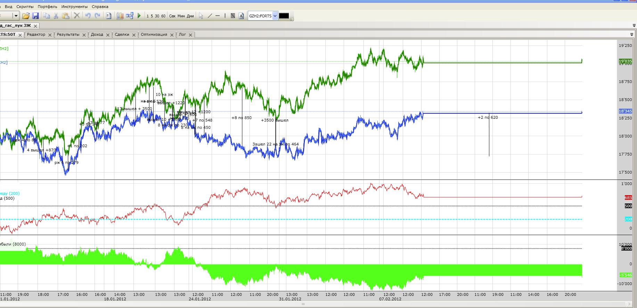This screenshot has width=637, height=308.
Task: Expand the GZH2:FORTS instrument dropdown
Action: pos(275,16)
